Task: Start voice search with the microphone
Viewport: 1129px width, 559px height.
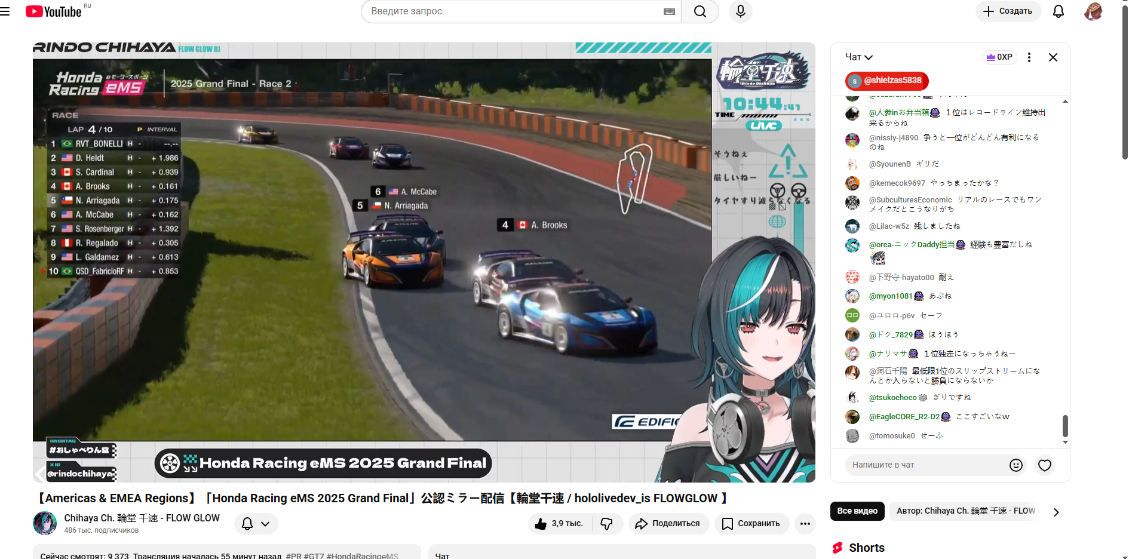Action: click(741, 11)
